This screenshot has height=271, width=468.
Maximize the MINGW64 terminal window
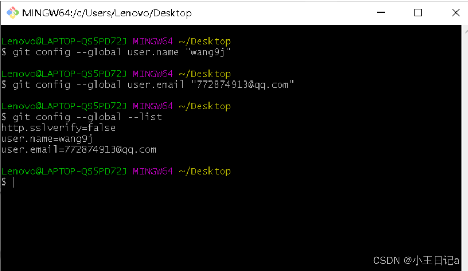(418, 13)
